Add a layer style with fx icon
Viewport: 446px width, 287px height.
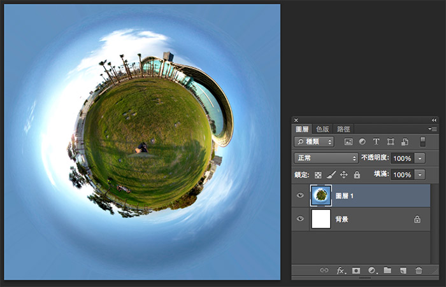tap(340, 270)
